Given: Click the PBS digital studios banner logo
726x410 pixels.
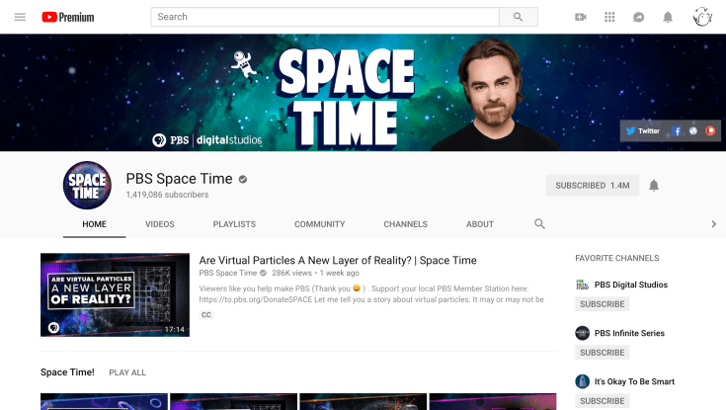Looking at the screenshot, I should click(x=207, y=140).
